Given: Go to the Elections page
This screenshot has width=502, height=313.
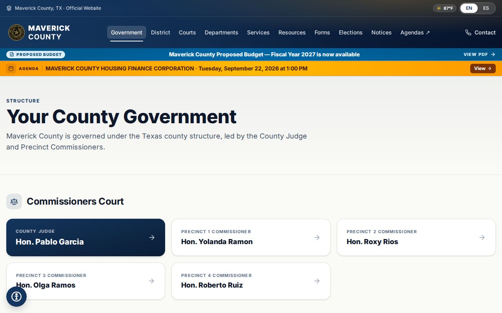Looking at the screenshot, I should [351, 32].
